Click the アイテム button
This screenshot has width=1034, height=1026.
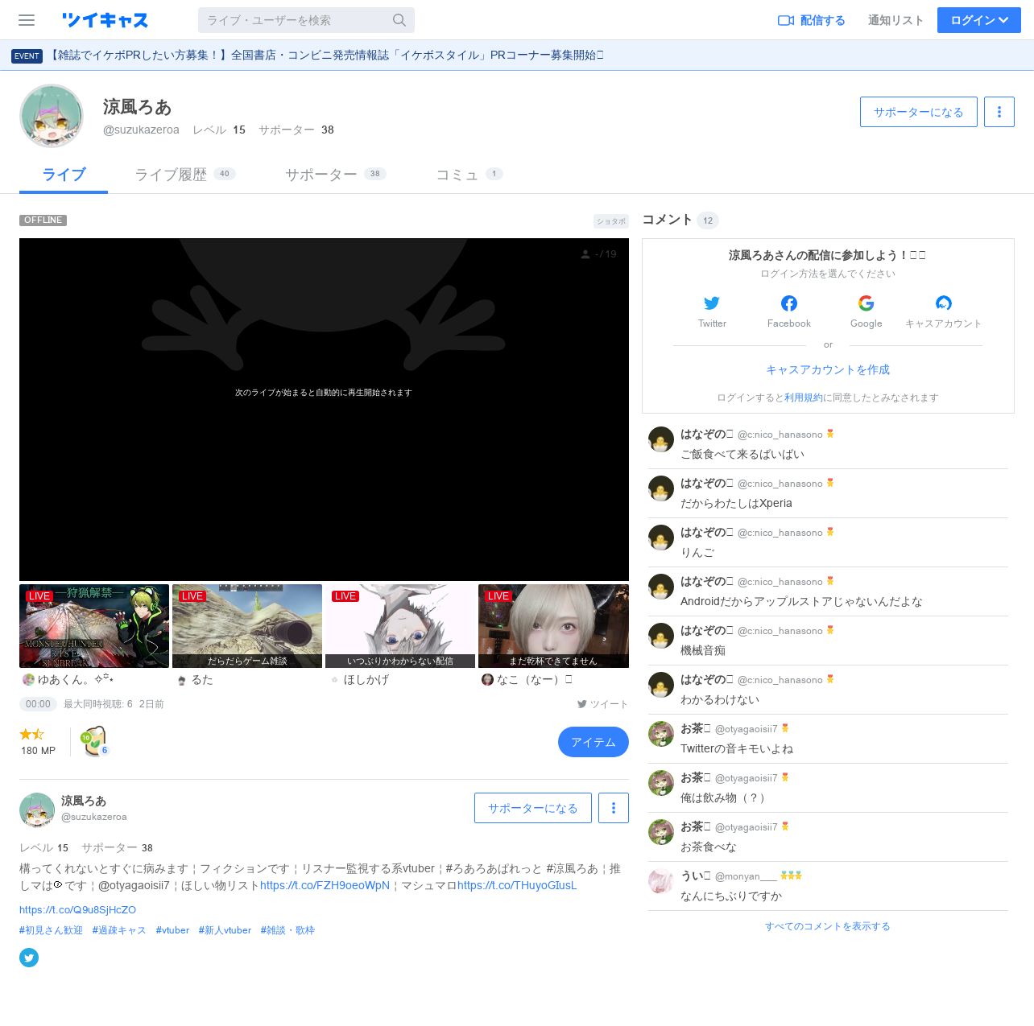(x=594, y=742)
